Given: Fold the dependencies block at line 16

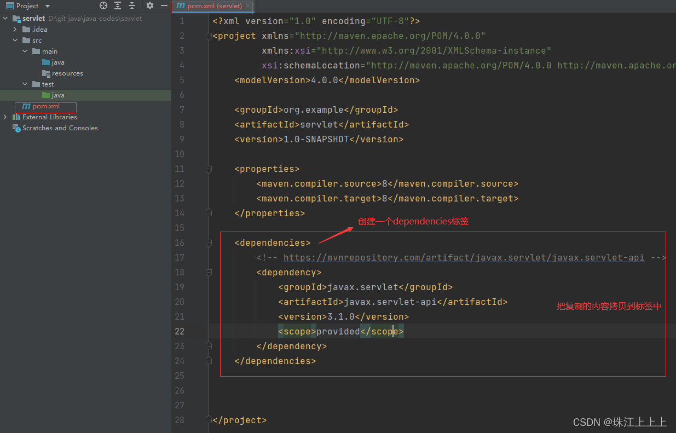Looking at the screenshot, I should [x=208, y=243].
